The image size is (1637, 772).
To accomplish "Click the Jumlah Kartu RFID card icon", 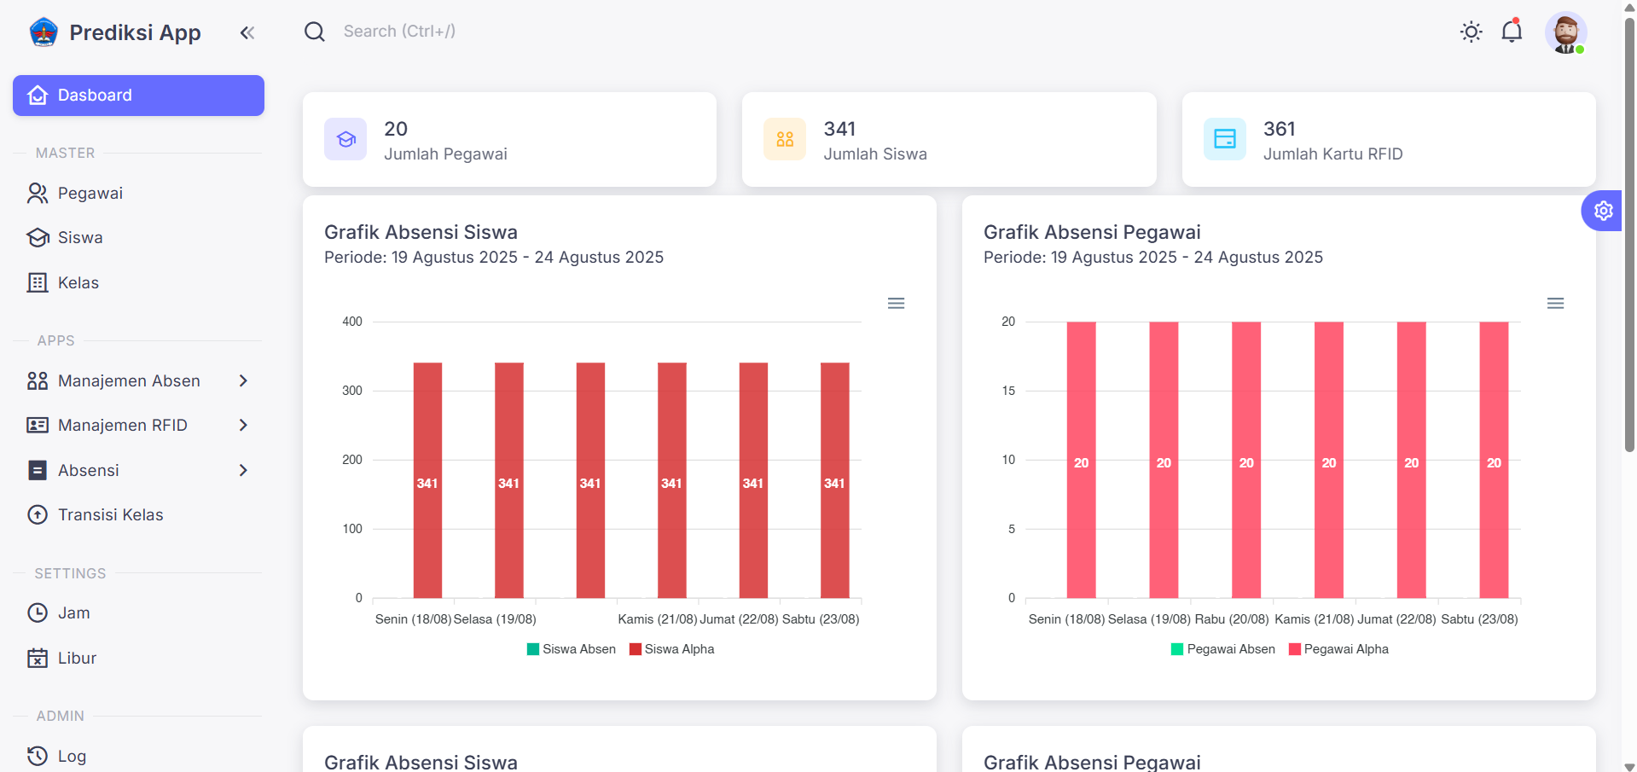I will point(1225,139).
